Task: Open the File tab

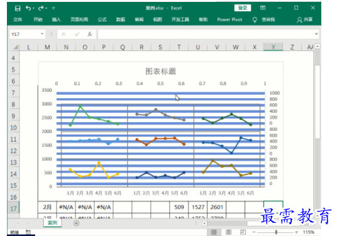Action: [18, 20]
